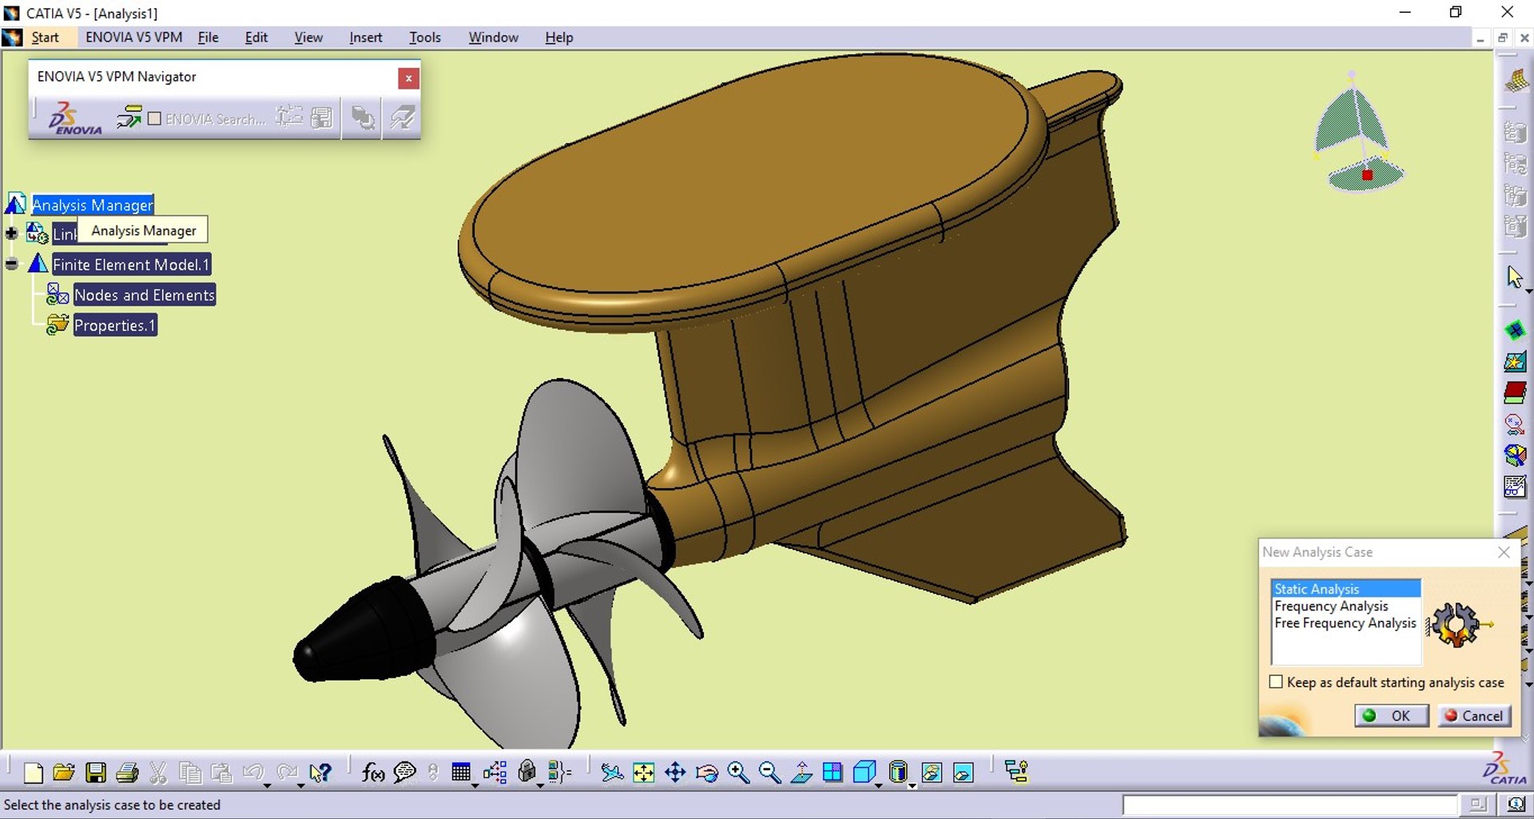Open the Isometric View dropdown arrow
This screenshot has width=1534, height=819.
pos(878,785)
